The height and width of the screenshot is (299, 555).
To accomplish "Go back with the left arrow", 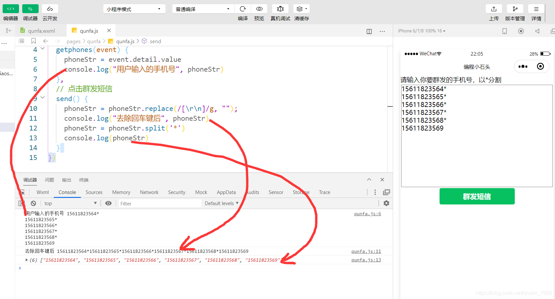I will coord(46,41).
